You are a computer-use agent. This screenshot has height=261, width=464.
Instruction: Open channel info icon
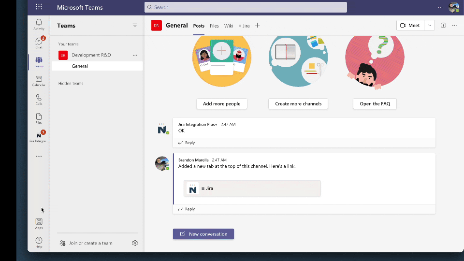coord(443,26)
